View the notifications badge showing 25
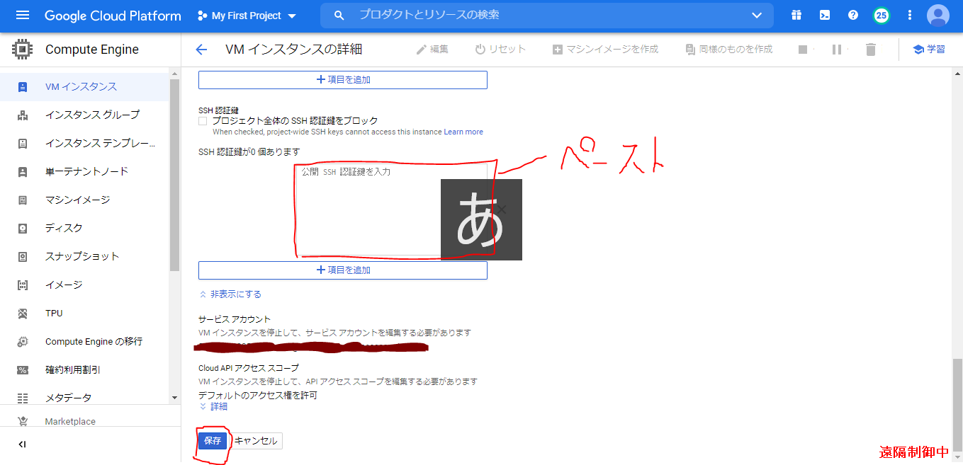963x465 pixels. click(x=881, y=15)
